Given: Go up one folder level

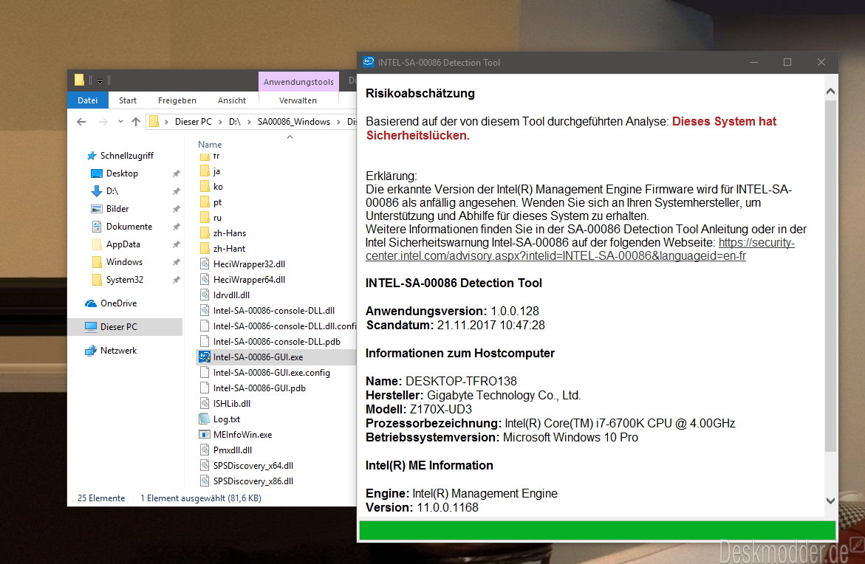Looking at the screenshot, I should pos(136,121).
